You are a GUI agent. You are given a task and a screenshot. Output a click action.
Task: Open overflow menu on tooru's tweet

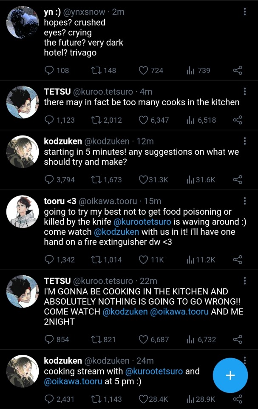coord(245,201)
